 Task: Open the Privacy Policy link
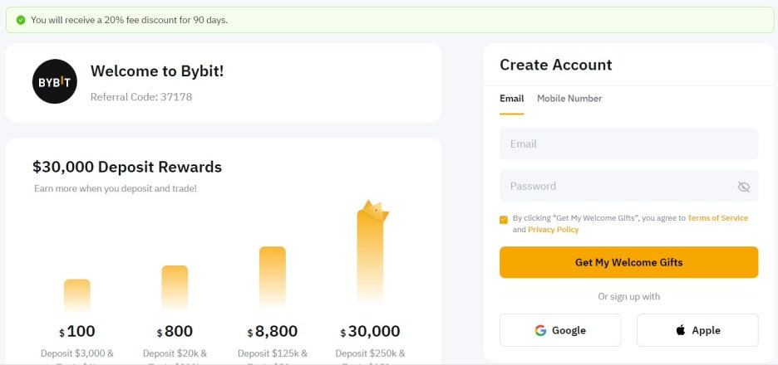[x=554, y=230]
